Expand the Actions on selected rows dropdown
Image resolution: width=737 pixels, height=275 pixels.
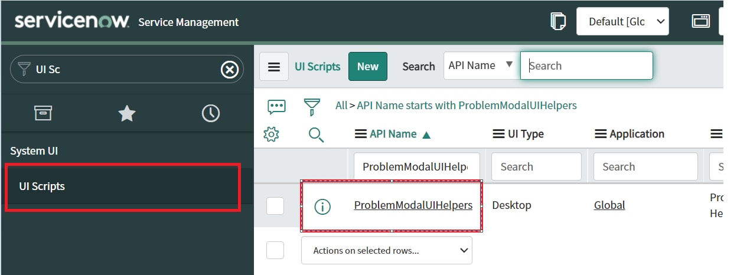point(387,250)
